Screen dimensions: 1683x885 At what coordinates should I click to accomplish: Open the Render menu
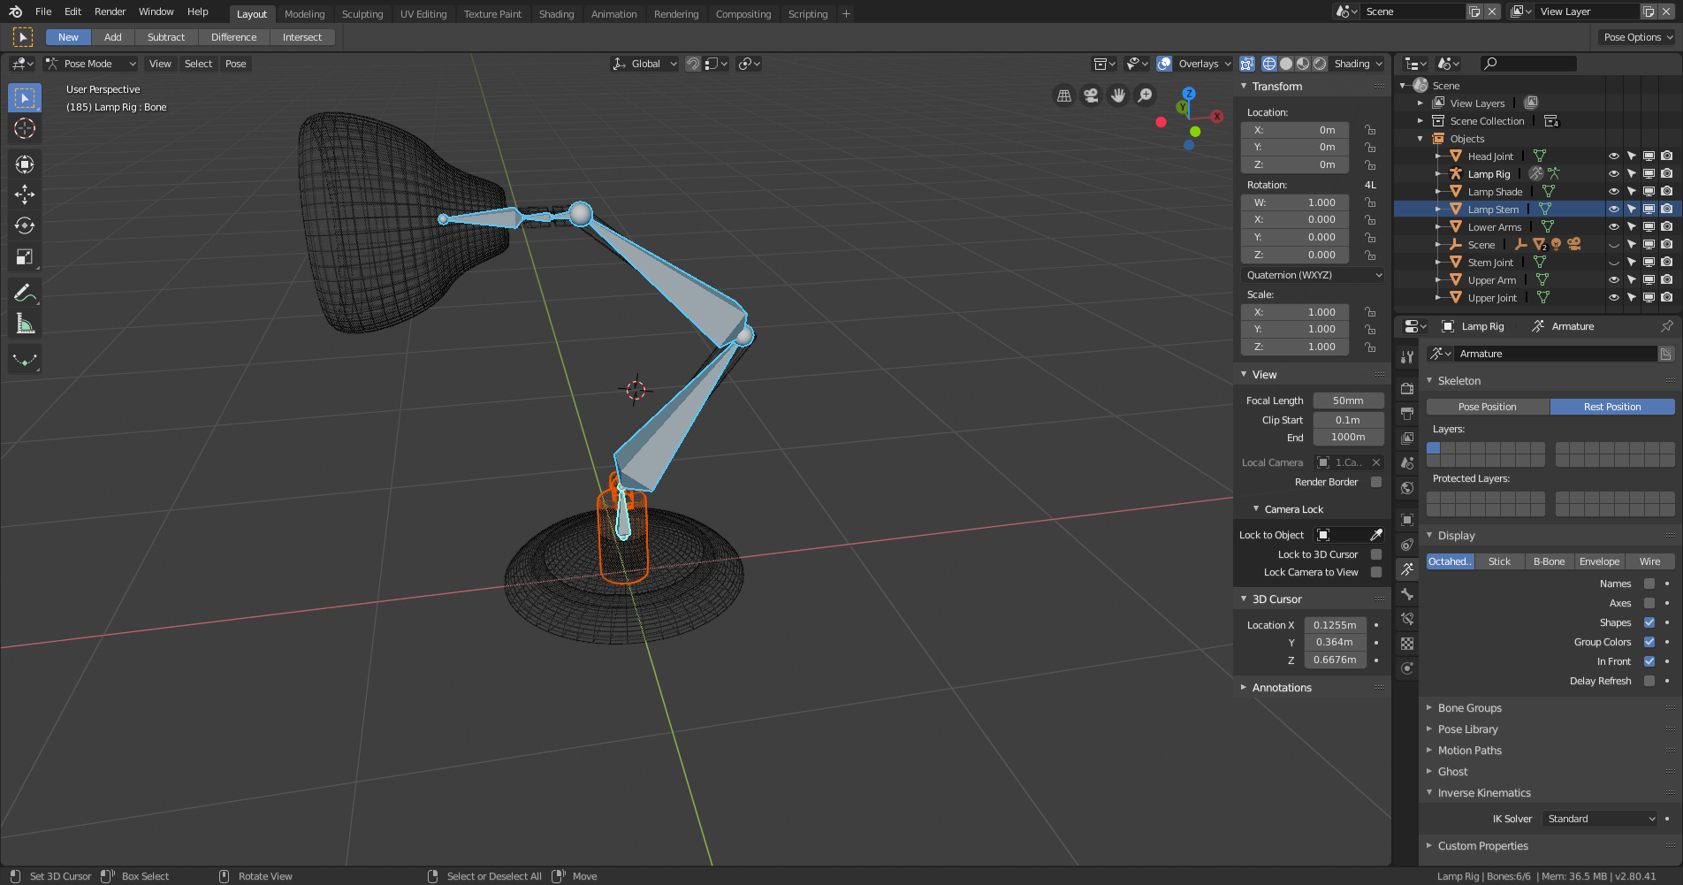[110, 11]
